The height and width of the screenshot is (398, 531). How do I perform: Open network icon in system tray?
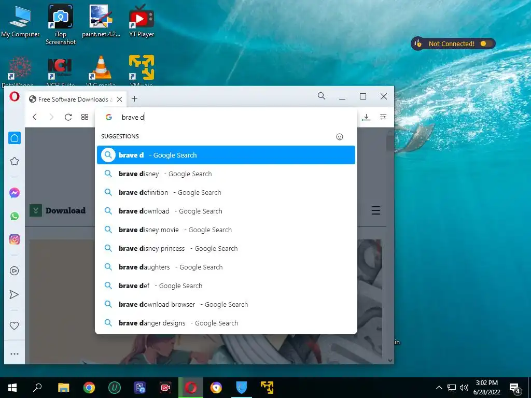click(452, 388)
